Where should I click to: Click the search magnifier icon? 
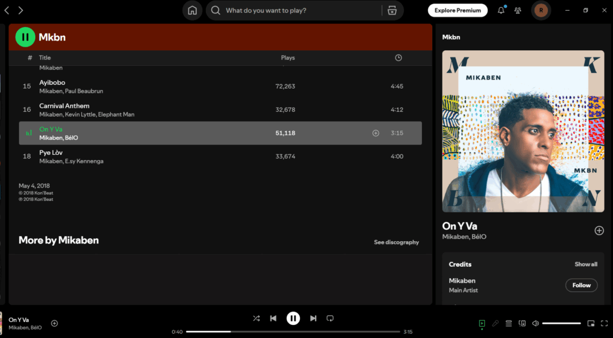pos(216,11)
